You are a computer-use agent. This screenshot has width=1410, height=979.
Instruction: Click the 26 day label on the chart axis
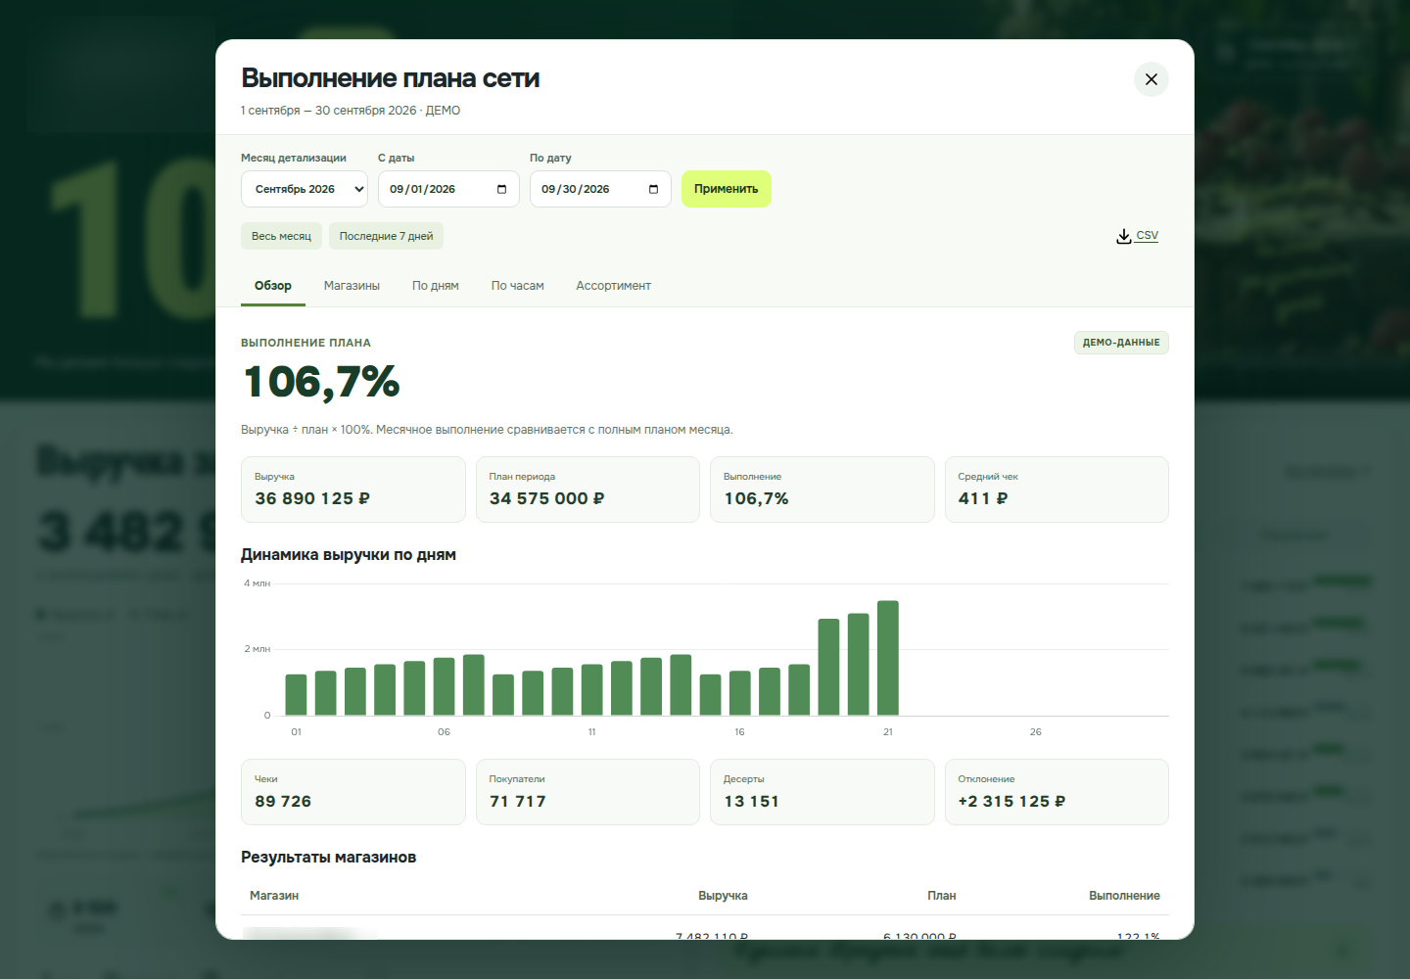tap(1036, 732)
